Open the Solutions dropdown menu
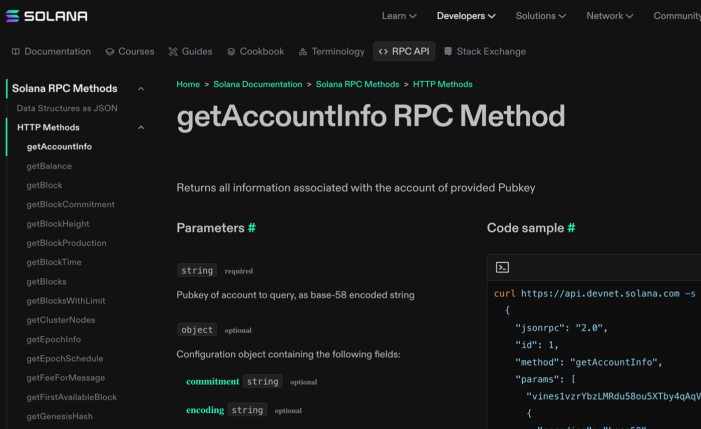The height and width of the screenshot is (429, 701). [x=541, y=16]
